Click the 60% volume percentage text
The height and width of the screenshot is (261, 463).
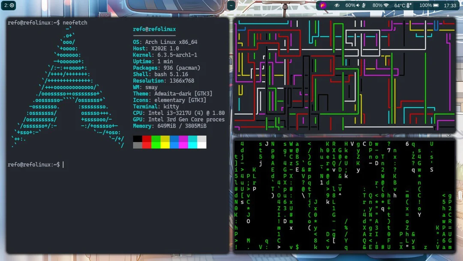pyautogui.click(x=350, y=6)
